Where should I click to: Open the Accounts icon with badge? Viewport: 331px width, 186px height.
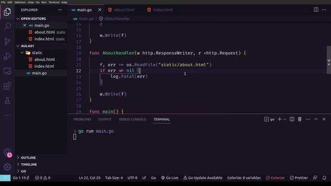(7, 152)
